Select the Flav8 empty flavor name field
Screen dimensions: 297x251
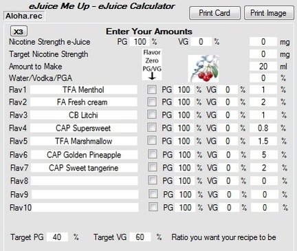click(x=85, y=181)
